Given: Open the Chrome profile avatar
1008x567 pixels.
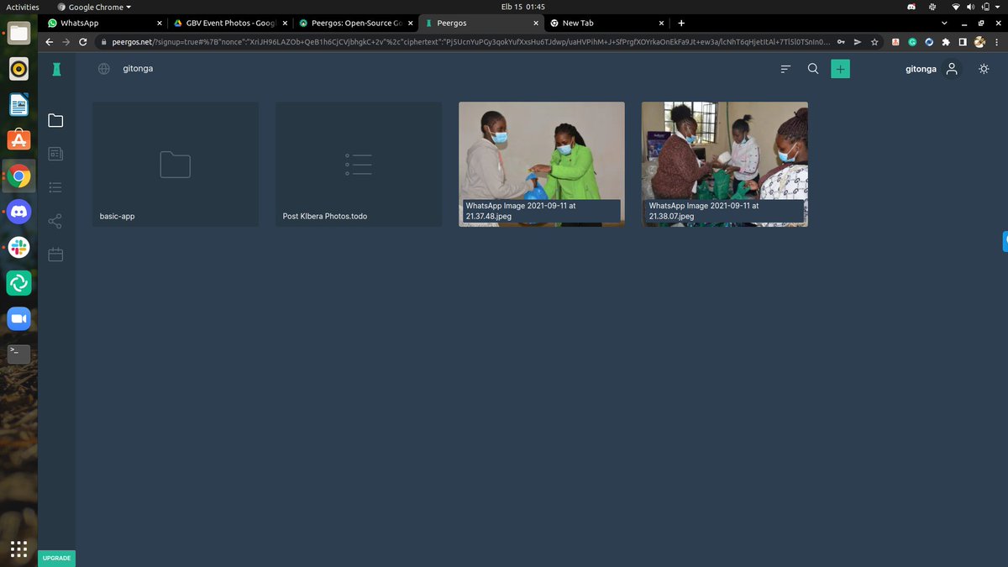Looking at the screenshot, I should 979,41.
